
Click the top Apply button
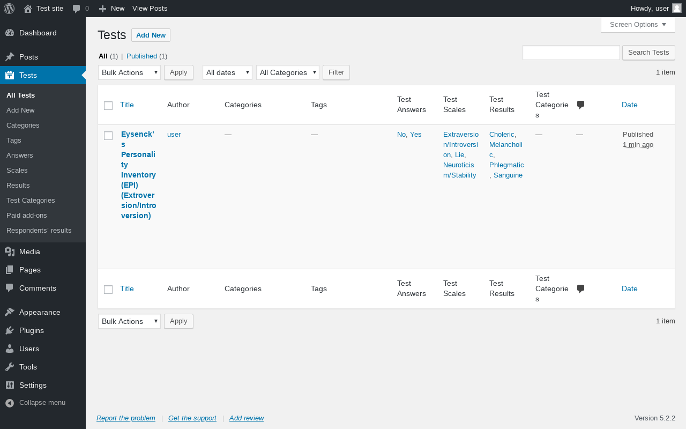click(178, 72)
